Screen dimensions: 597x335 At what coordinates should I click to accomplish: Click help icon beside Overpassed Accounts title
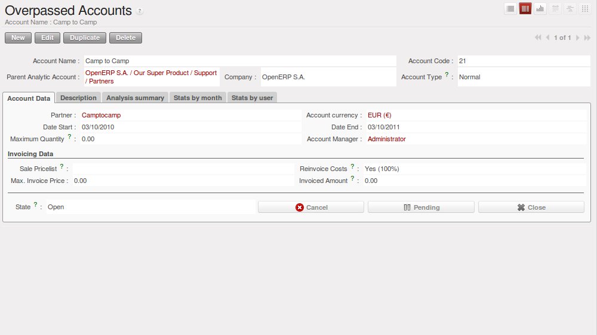pyautogui.click(x=140, y=11)
